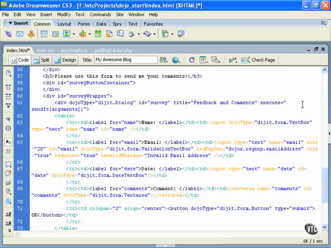The image size is (331, 248).
Task: Click the Check Page button
Action: click(258, 60)
